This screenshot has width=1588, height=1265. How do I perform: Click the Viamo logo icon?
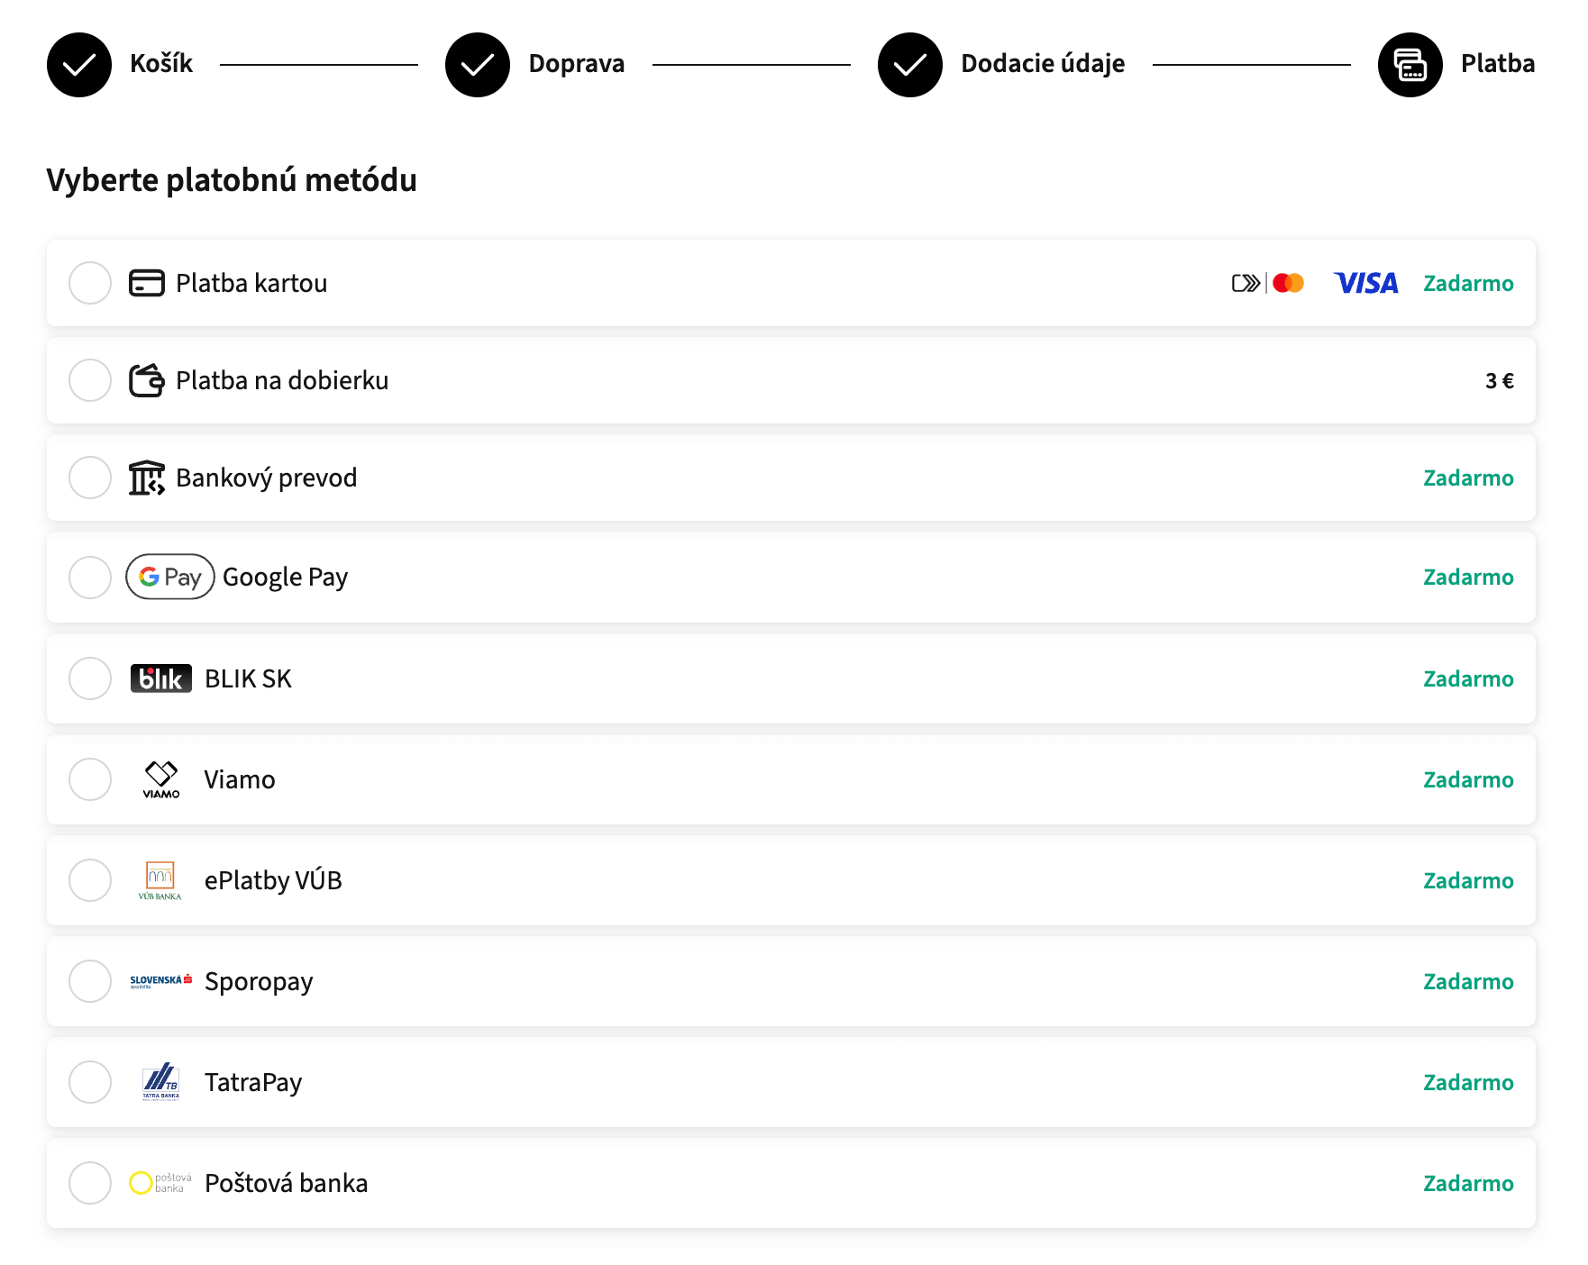pyautogui.click(x=161, y=779)
